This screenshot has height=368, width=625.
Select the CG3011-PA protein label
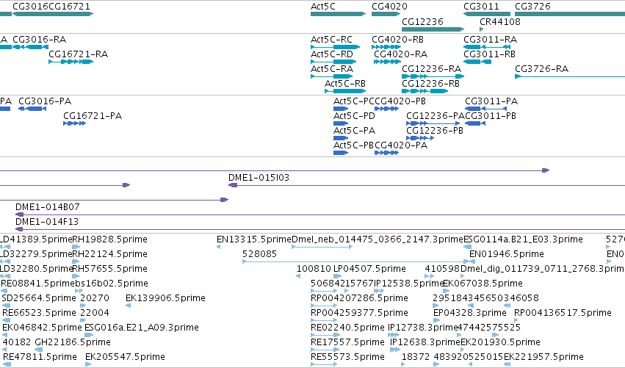point(491,101)
